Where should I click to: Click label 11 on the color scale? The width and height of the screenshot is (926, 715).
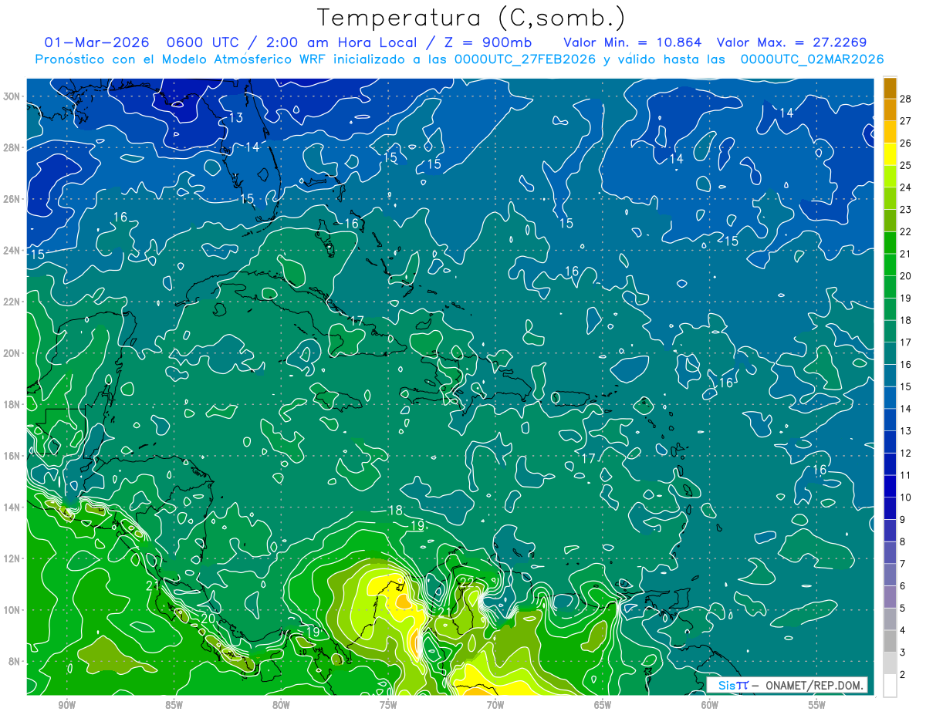click(906, 475)
